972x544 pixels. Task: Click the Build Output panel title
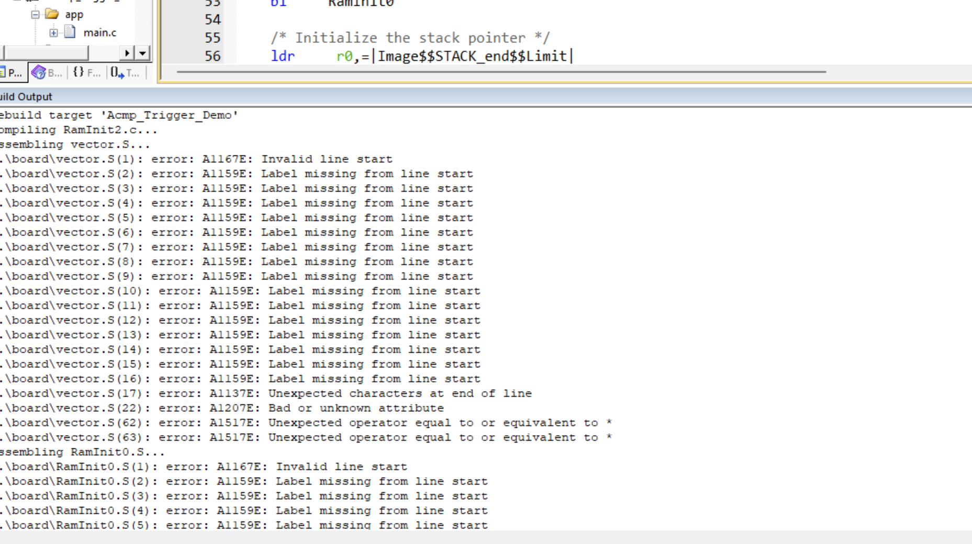click(26, 97)
